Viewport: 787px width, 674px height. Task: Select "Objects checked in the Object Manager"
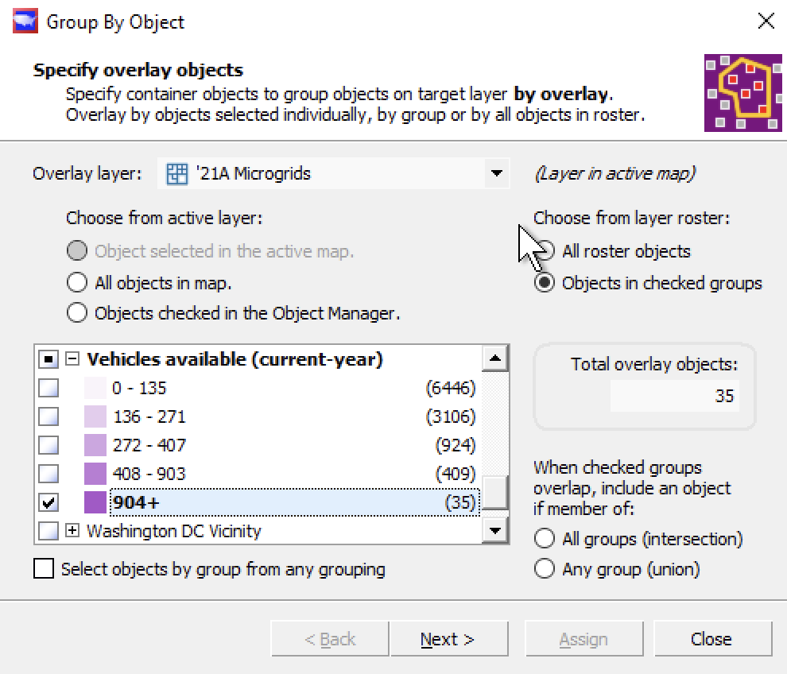pos(77,313)
